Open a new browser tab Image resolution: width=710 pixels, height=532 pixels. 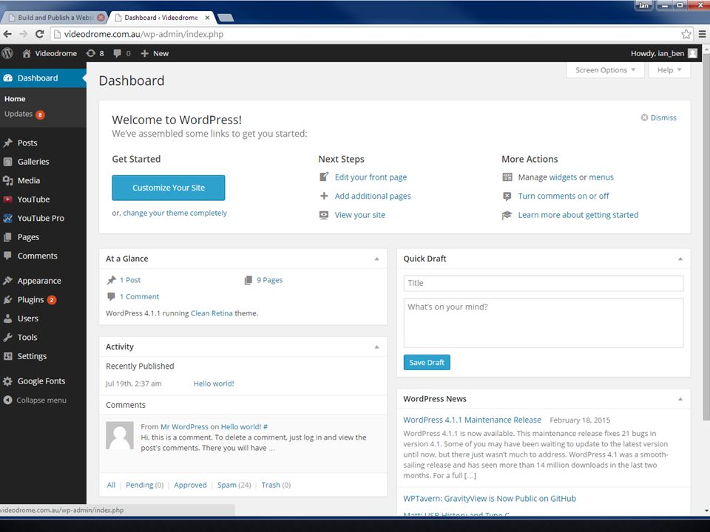click(226, 18)
